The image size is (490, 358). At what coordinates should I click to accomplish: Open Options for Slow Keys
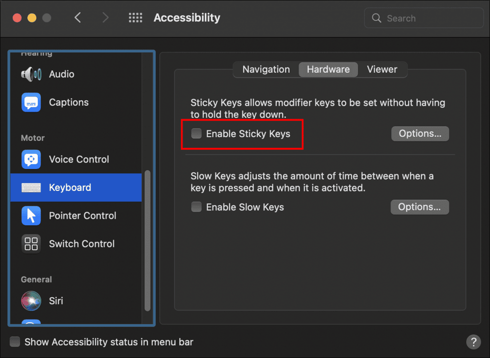[419, 207]
